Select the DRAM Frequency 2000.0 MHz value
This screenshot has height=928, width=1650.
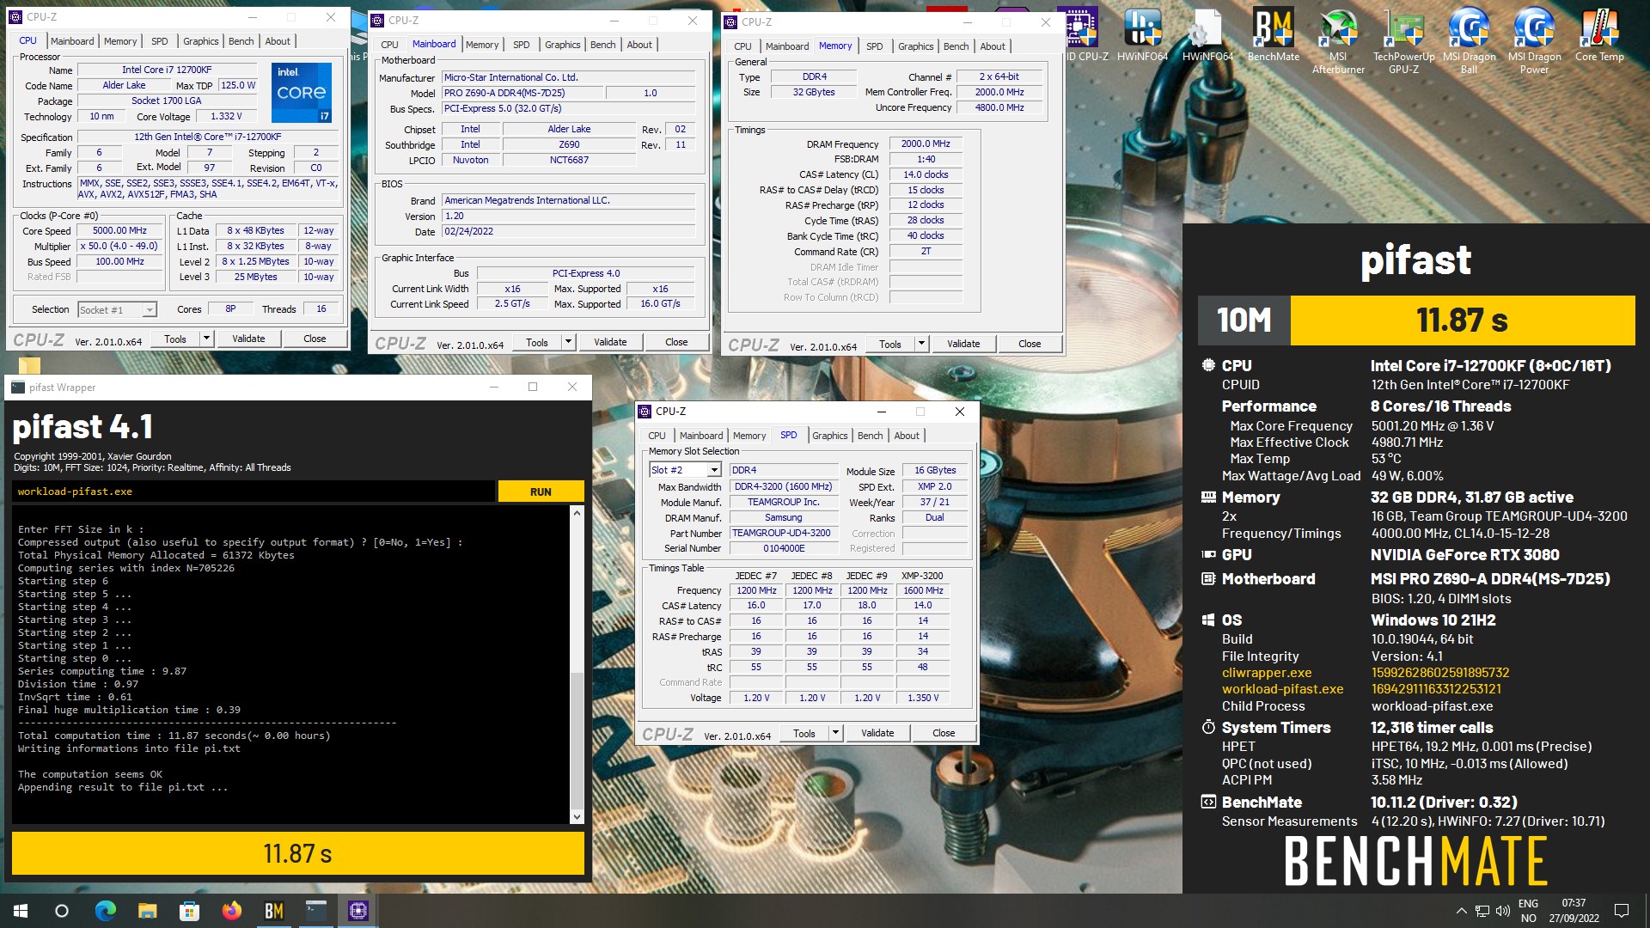click(926, 144)
